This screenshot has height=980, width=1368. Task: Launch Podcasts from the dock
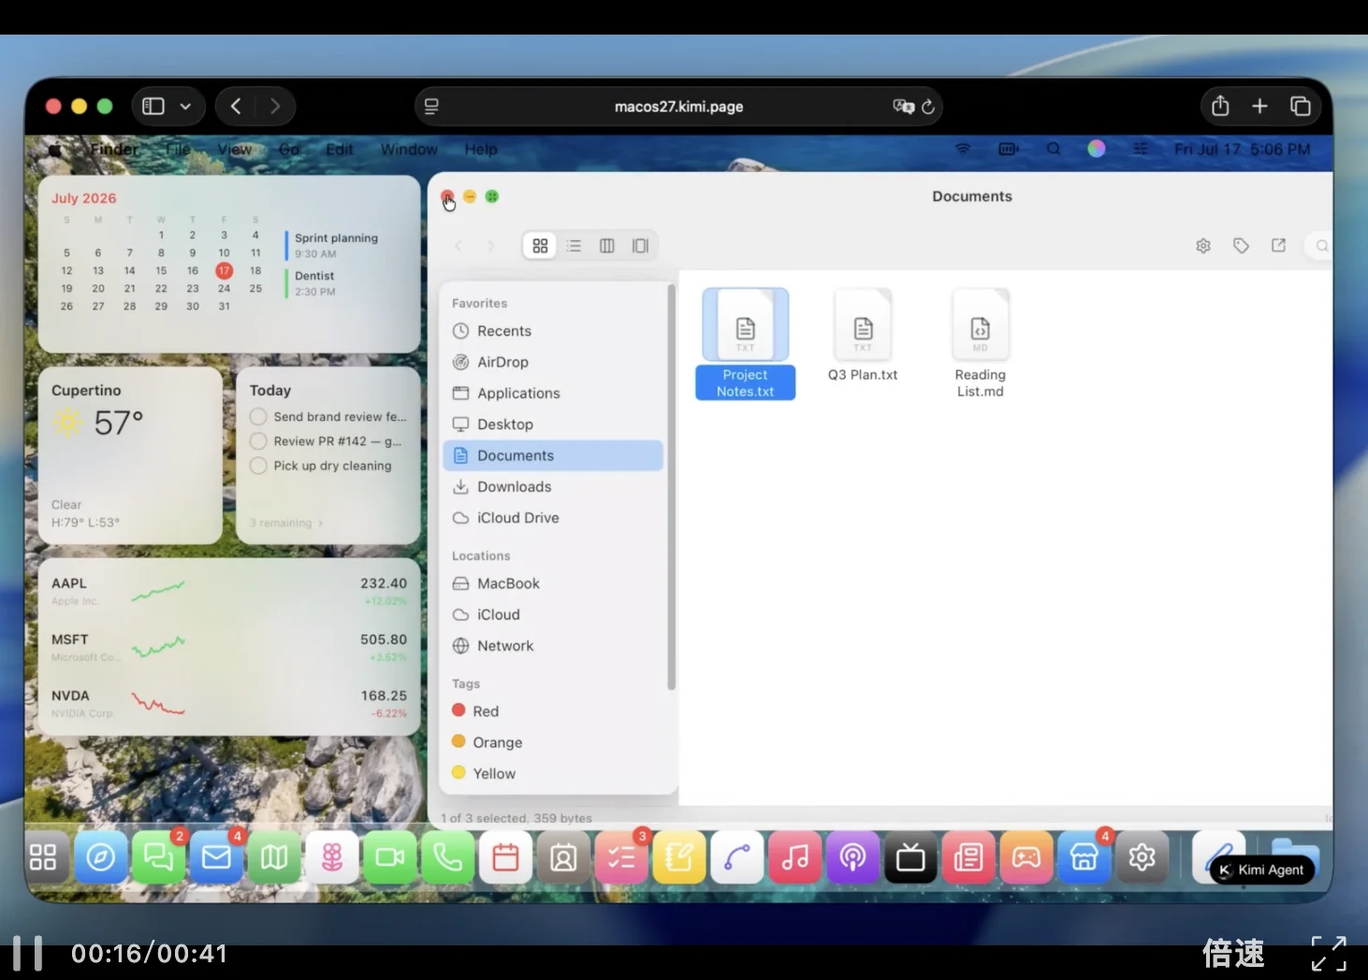click(x=852, y=857)
